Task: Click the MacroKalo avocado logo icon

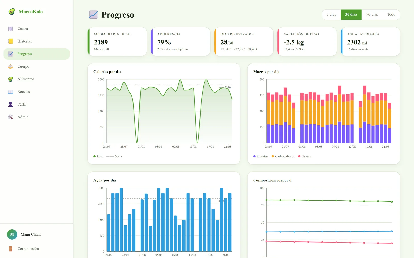Action: pos(11,12)
